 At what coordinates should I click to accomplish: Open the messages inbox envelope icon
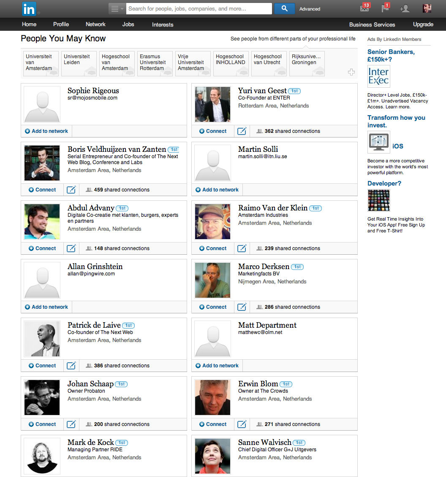364,8
